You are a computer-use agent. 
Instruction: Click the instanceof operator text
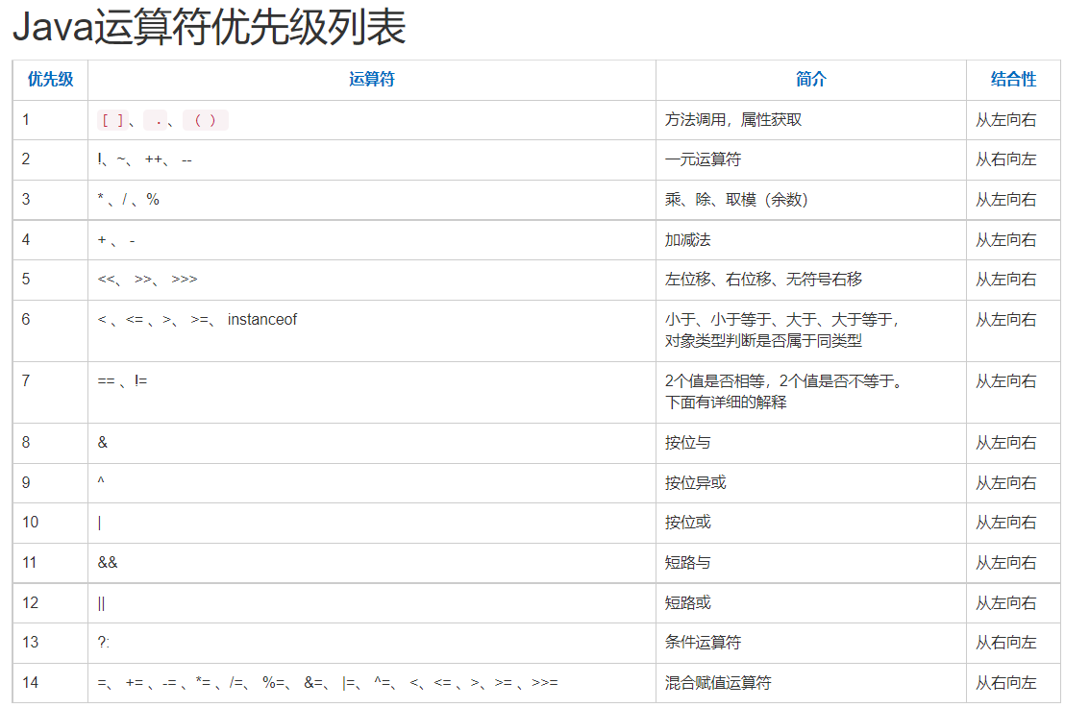tap(262, 319)
